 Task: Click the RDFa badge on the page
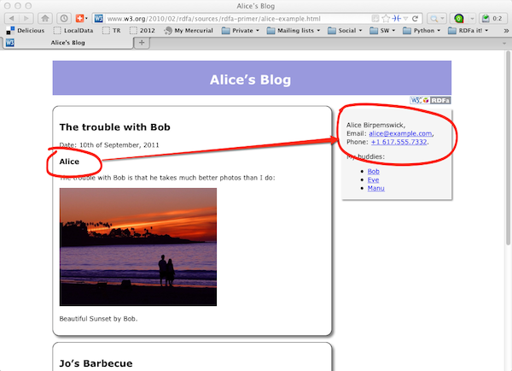tap(439, 100)
